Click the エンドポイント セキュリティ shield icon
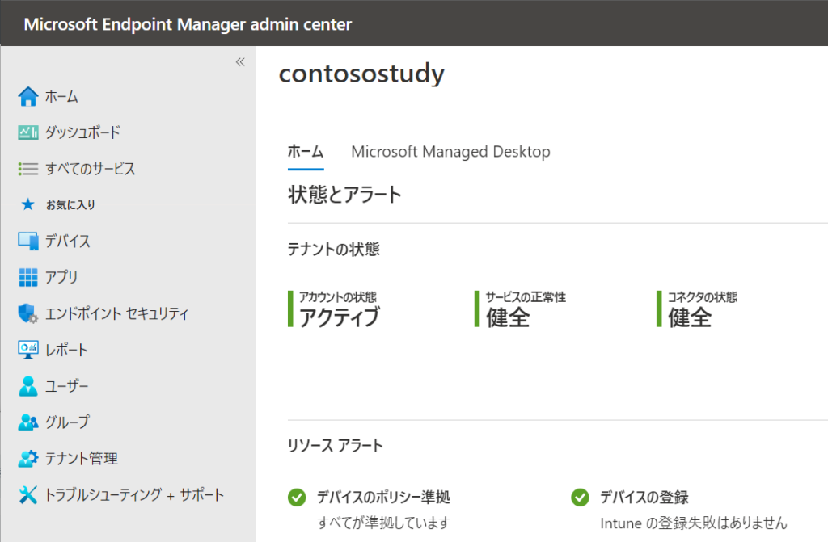This screenshot has width=828, height=542. click(28, 313)
